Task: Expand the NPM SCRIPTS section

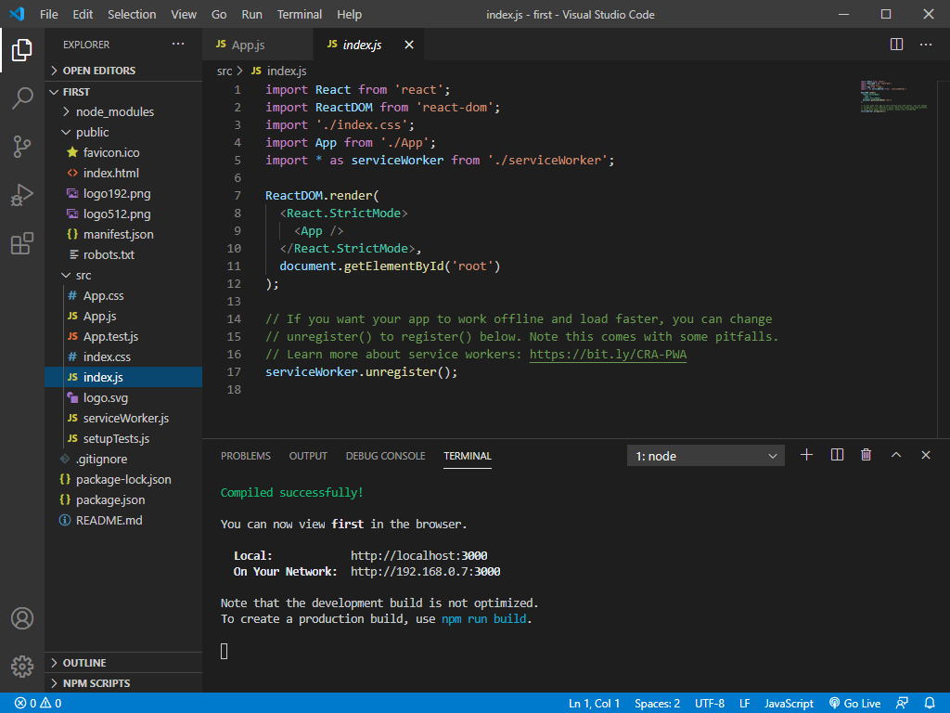Action: tap(123, 683)
